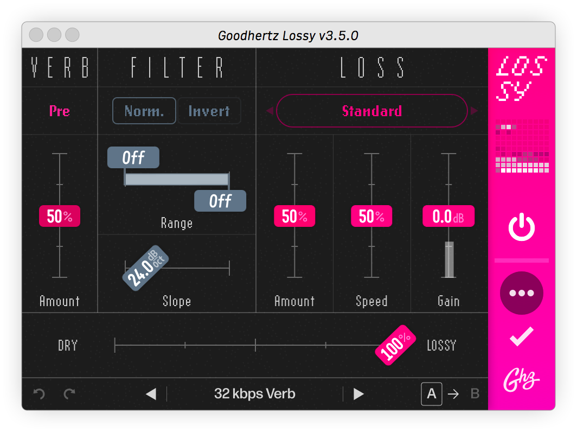
Task: Click the Goodhertz Lossy v3.5.0 title
Action: (x=288, y=36)
